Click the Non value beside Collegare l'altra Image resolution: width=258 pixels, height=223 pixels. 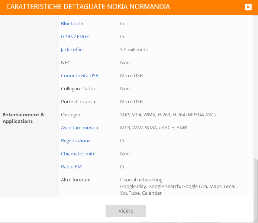(125, 88)
